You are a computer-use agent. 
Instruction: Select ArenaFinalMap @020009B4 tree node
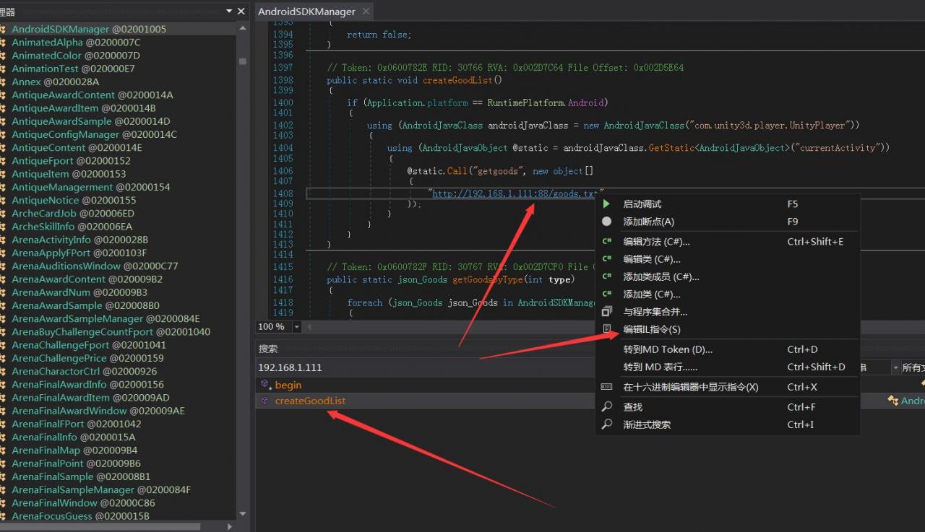click(x=74, y=450)
